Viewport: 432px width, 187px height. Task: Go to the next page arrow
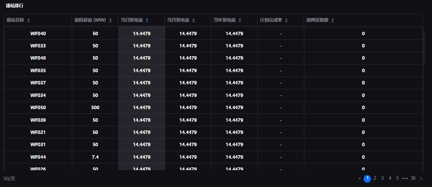point(421,179)
